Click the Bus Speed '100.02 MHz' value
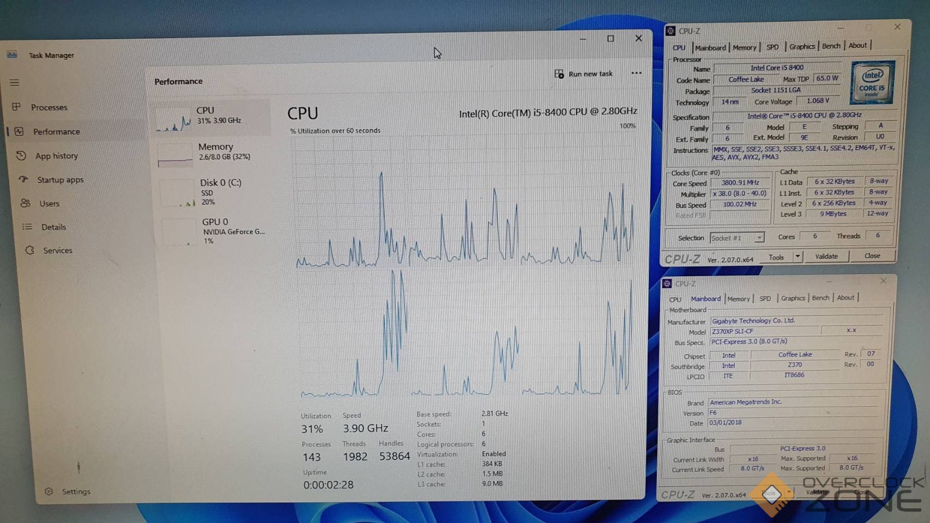This screenshot has height=523, width=930. point(740,204)
